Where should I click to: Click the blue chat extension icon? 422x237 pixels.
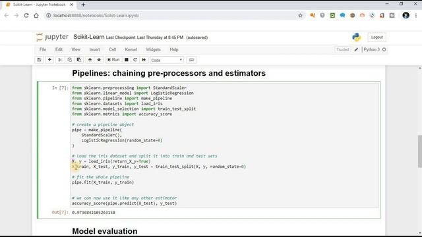(342, 16)
